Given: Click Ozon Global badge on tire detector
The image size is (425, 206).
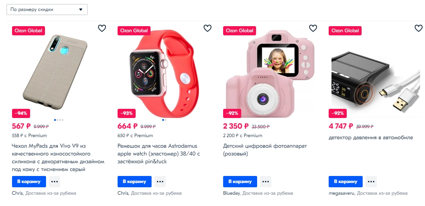Looking at the screenshot, I should tap(345, 30).
